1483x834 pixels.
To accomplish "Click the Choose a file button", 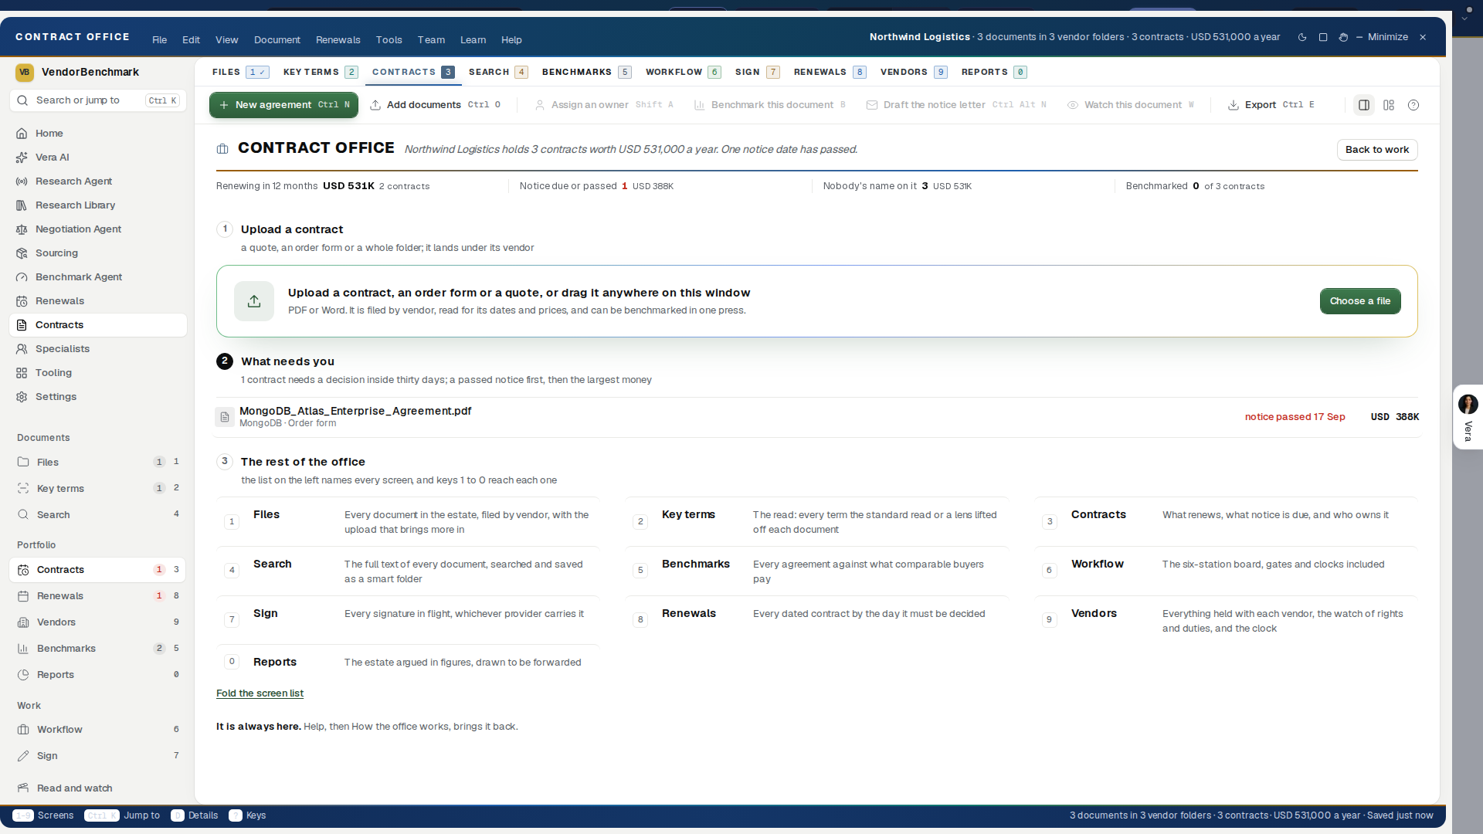I will (x=1360, y=301).
